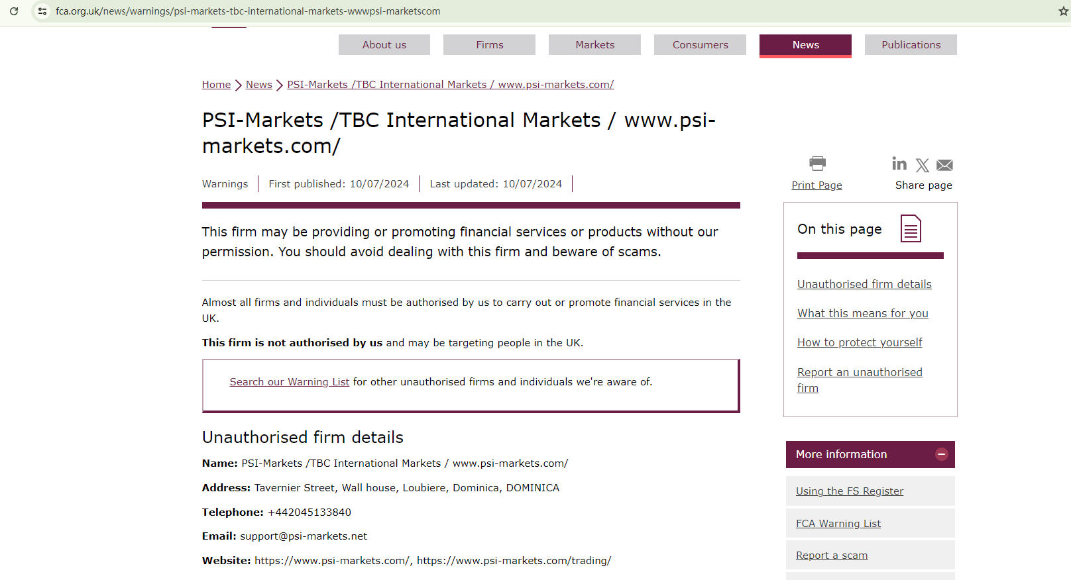
Task: Click the Website URLs line
Action: point(406,561)
